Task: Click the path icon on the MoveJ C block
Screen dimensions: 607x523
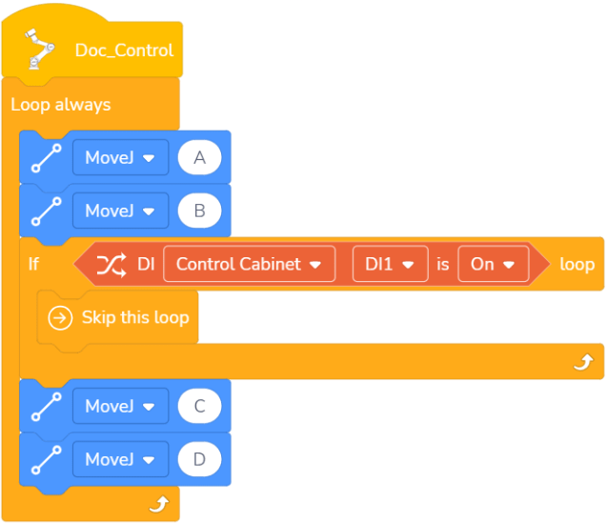Action: (47, 406)
